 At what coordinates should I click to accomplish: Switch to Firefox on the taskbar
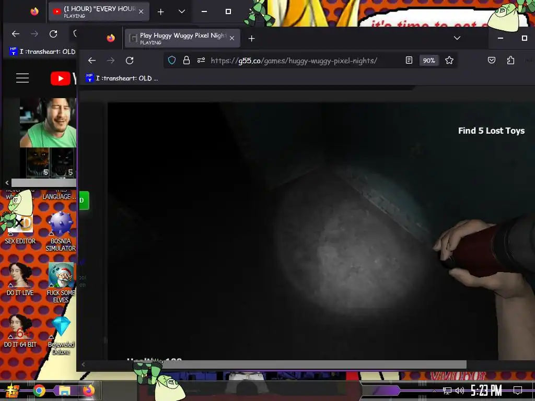(88, 391)
